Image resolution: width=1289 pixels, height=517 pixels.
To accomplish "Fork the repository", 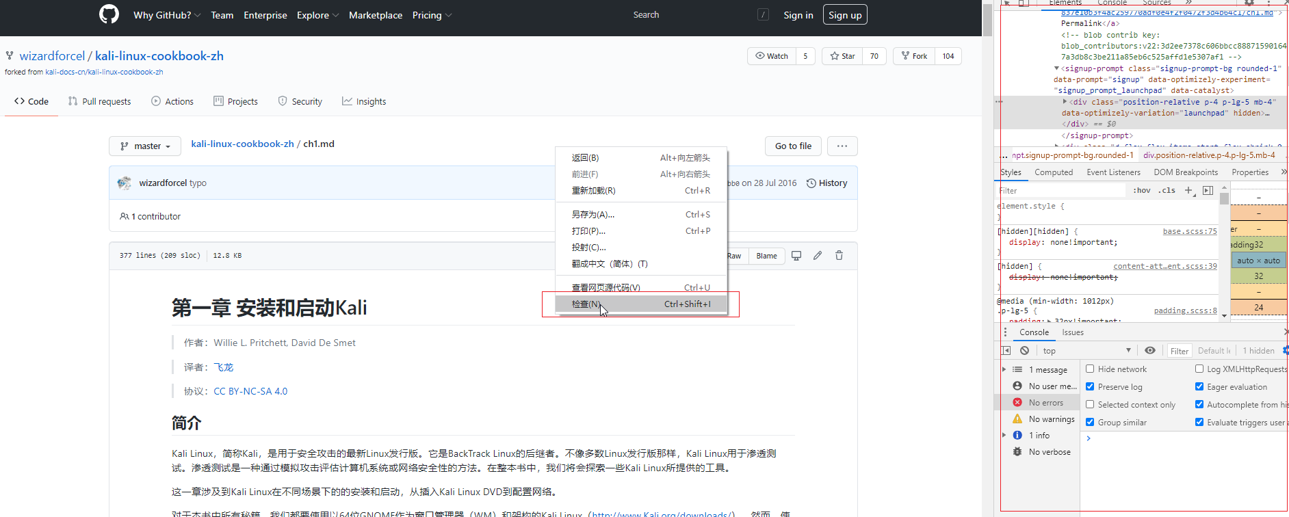I will pos(914,56).
